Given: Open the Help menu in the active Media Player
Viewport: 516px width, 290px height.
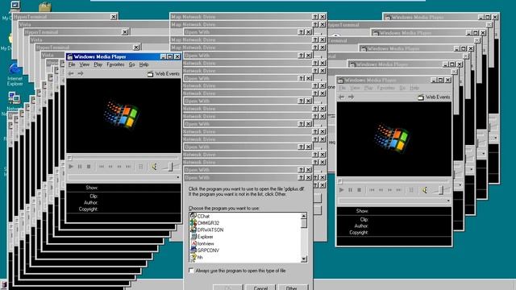Looking at the screenshot, I should [x=144, y=64].
